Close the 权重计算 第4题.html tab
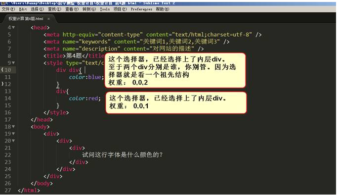This screenshot has width=337, height=195. (x=48, y=19)
